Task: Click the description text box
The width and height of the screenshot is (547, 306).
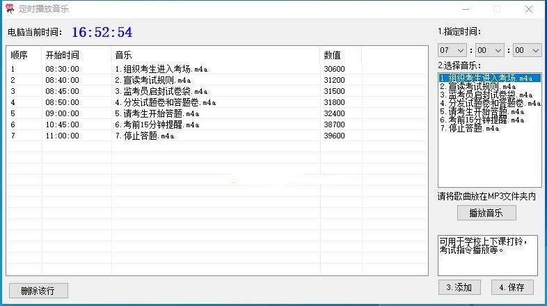Action: 487,255
